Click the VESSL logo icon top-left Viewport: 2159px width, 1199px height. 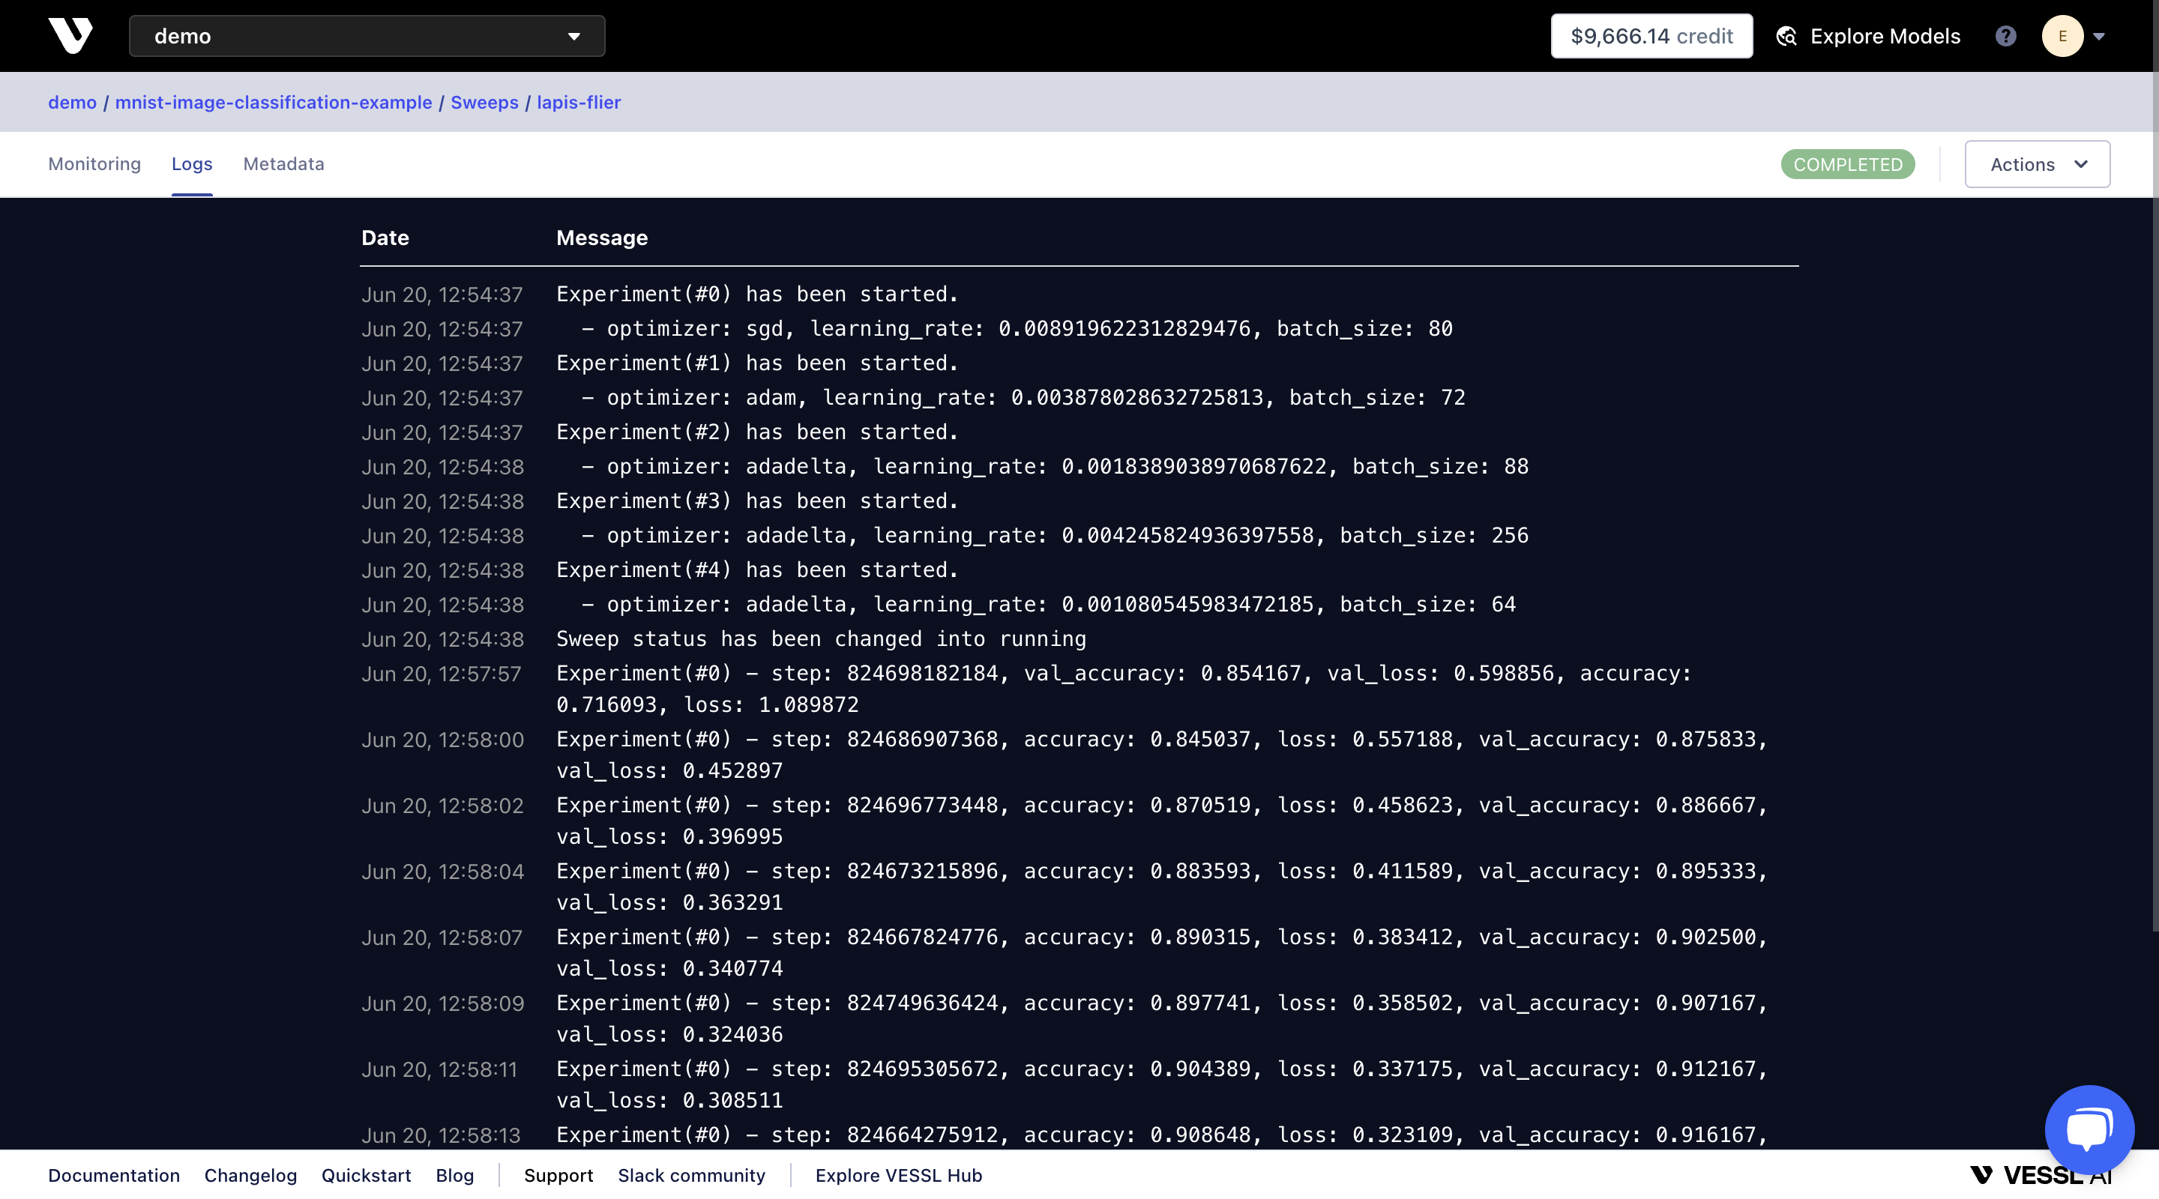[x=70, y=35]
